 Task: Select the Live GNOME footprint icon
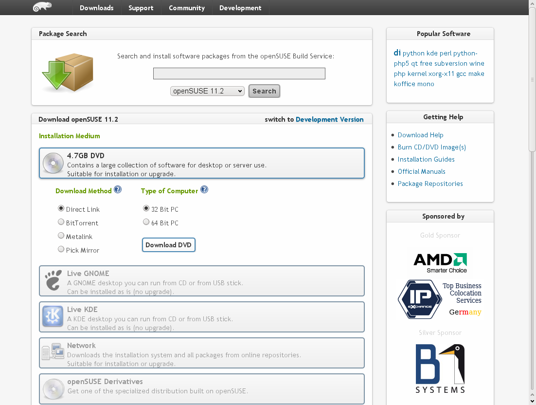[53, 281]
